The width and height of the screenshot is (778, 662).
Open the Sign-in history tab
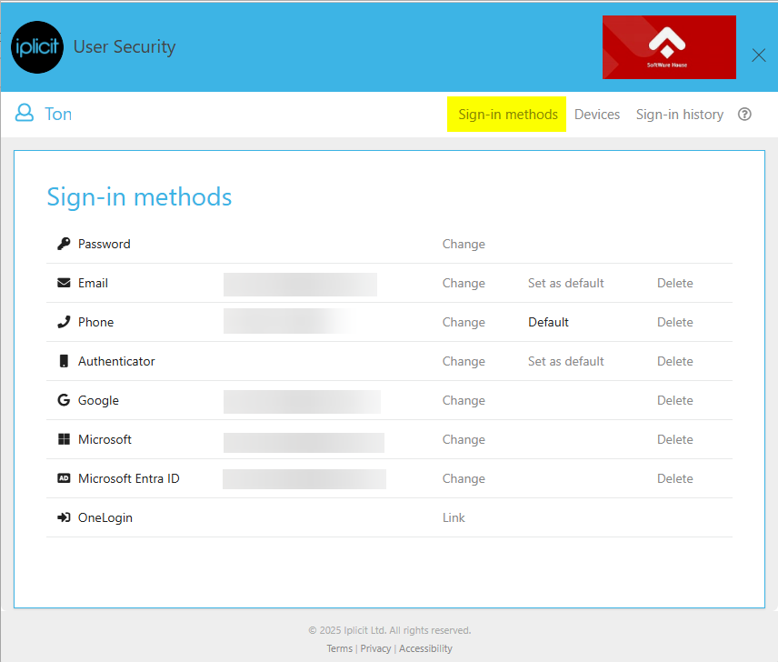coord(679,115)
